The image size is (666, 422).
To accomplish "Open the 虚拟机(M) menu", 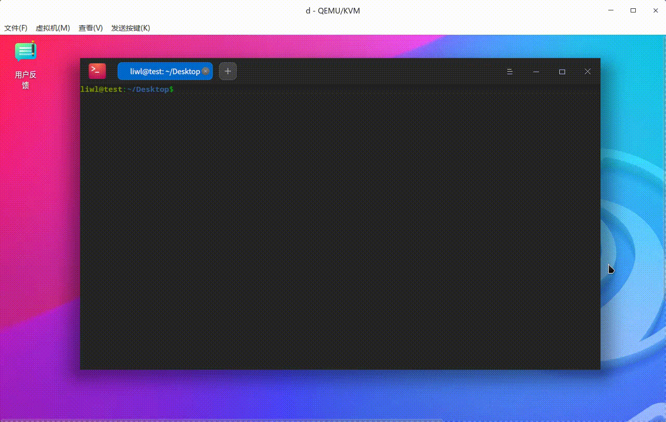I will (53, 28).
